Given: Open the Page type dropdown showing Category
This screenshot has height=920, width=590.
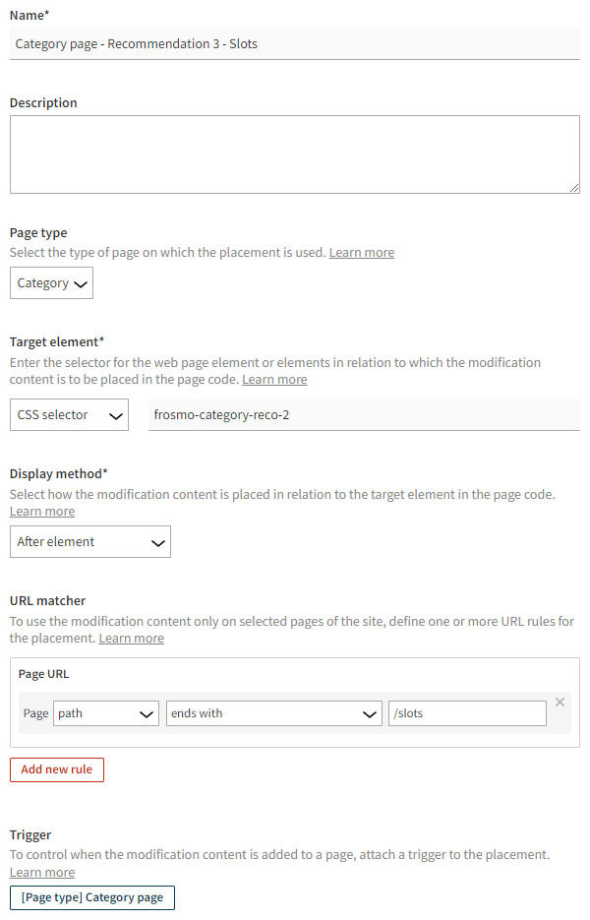Looking at the screenshot, I should pos(51,282).
